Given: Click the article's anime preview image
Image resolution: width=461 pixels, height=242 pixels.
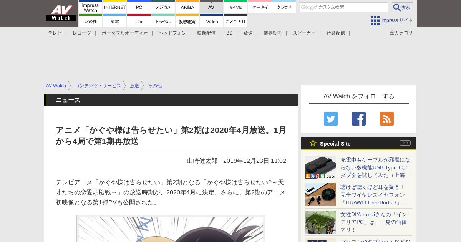Looking at the screenshot, I should click(171, 229).
